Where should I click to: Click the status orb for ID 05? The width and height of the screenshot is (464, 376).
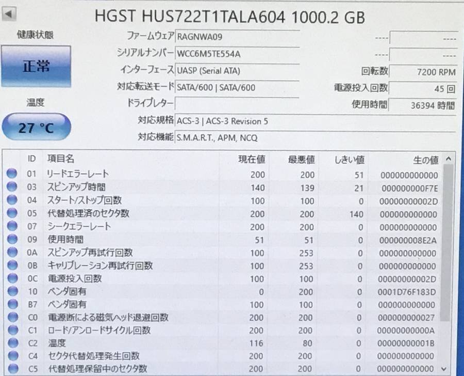(12, 213)
